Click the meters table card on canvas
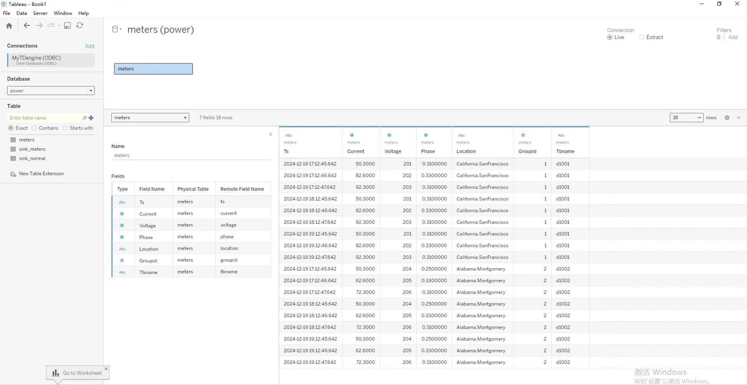 (x=153, y=69)
